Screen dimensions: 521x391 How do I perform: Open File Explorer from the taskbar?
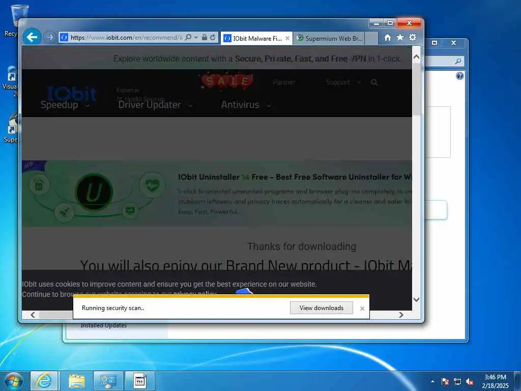point(77,381)
